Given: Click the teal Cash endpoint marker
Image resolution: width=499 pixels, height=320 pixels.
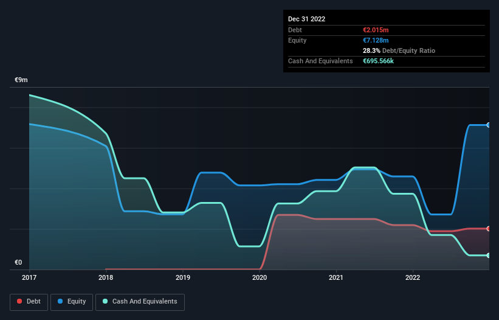Looking at the screenshot, I should [x=489, y=256].
